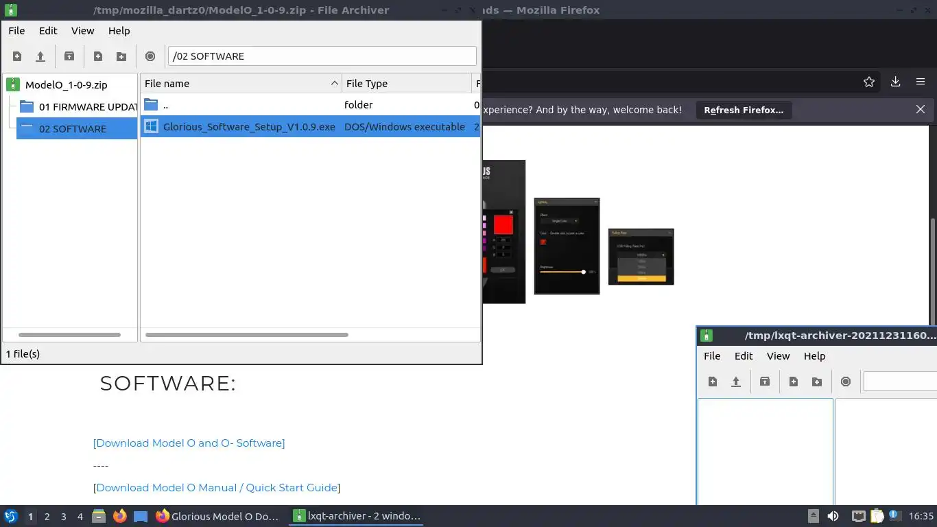Open View menu in lxqt-archiver temp window
Image resolution: width=937 pixels, height=527 pixels.
[x=778, y=356]
